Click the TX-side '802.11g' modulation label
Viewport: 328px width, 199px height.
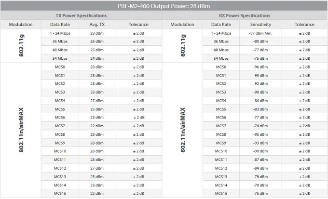tap(21, 46)
